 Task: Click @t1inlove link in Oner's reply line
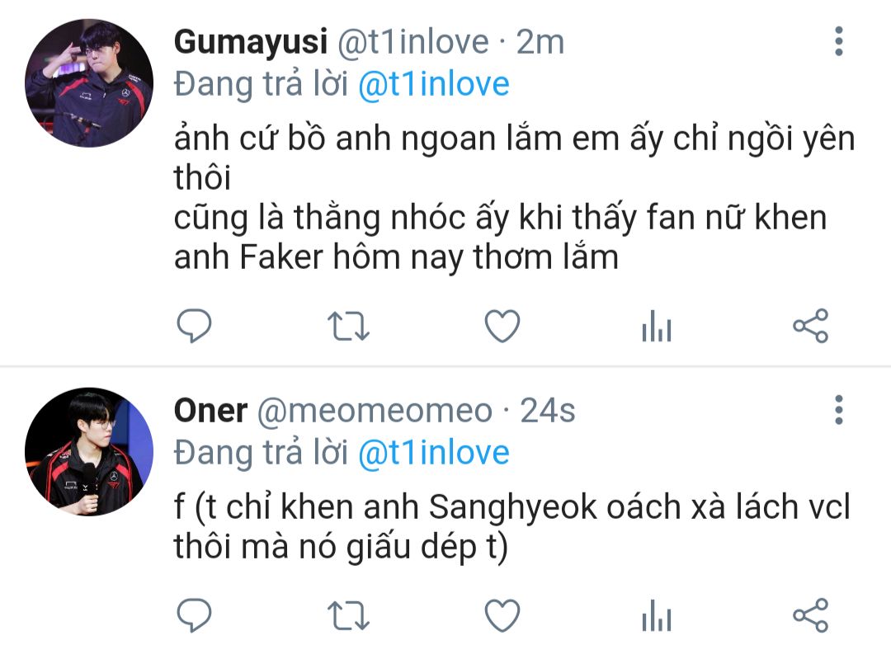pyautogui.click(x=433, y=453)
